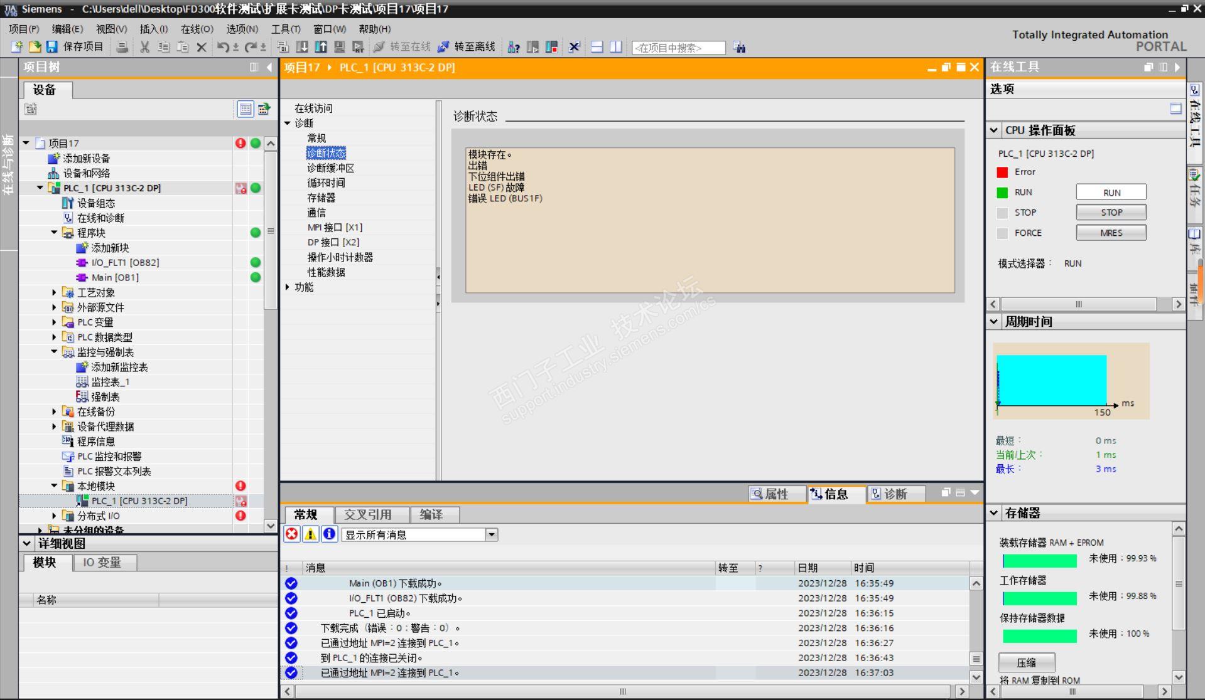The height and width of the screenshot is (700, 1205).
Task: Open the 选项(N) menu
Action: click(x=242, y=29)
